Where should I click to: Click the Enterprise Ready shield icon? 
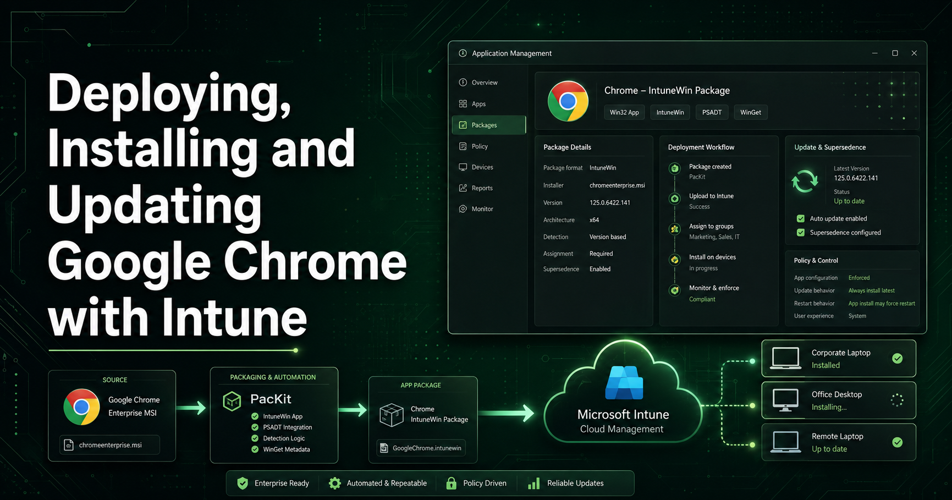click(243, 483)
